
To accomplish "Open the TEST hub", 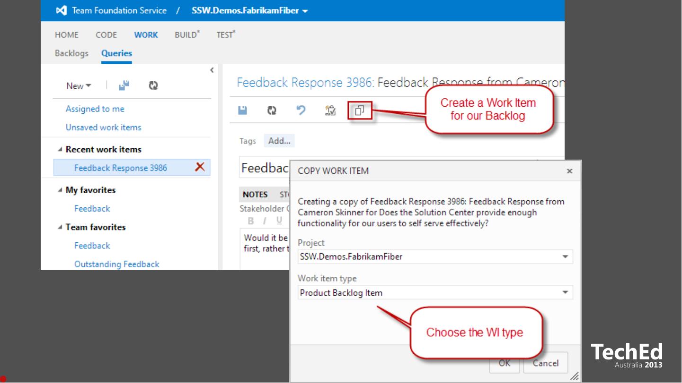I will click(x=226, y=34).
